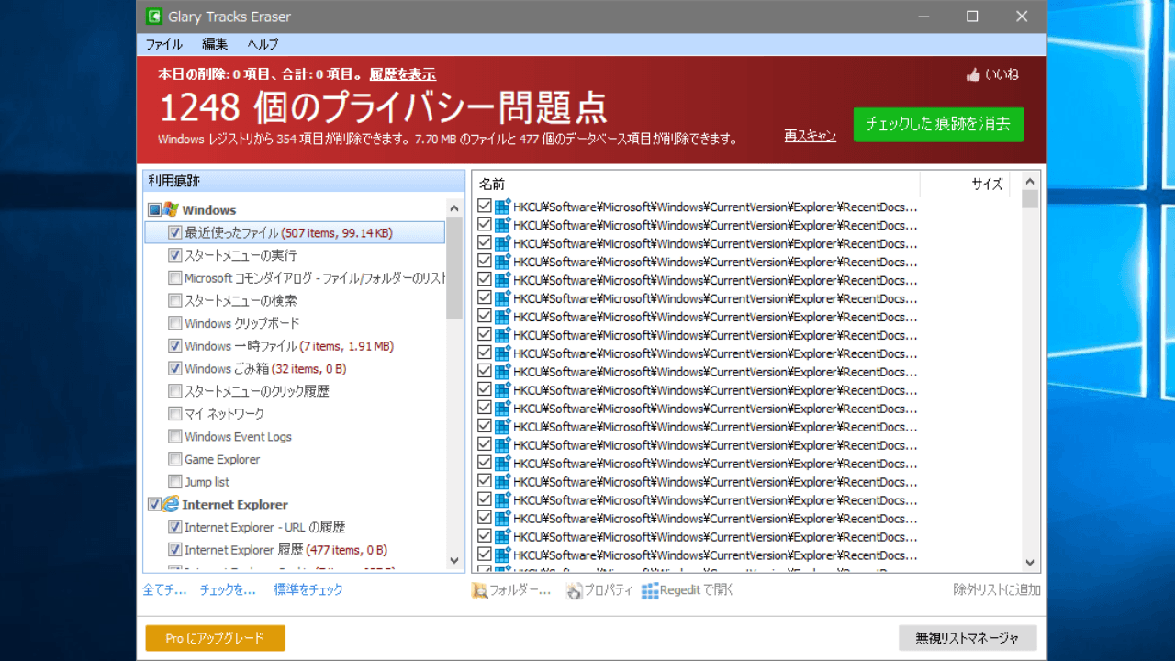Select Windows 一時ファイル (7 items) row text
The image size is (1175, 661).
pyautogui.click(x=289, y=346)
